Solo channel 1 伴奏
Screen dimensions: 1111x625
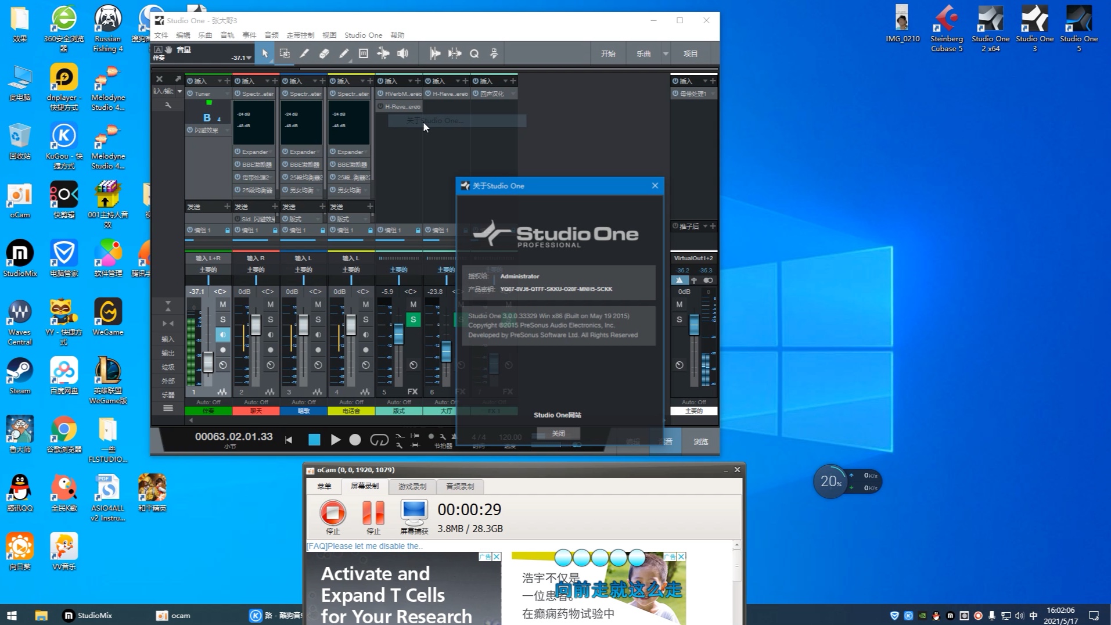(x=222, y=319)
